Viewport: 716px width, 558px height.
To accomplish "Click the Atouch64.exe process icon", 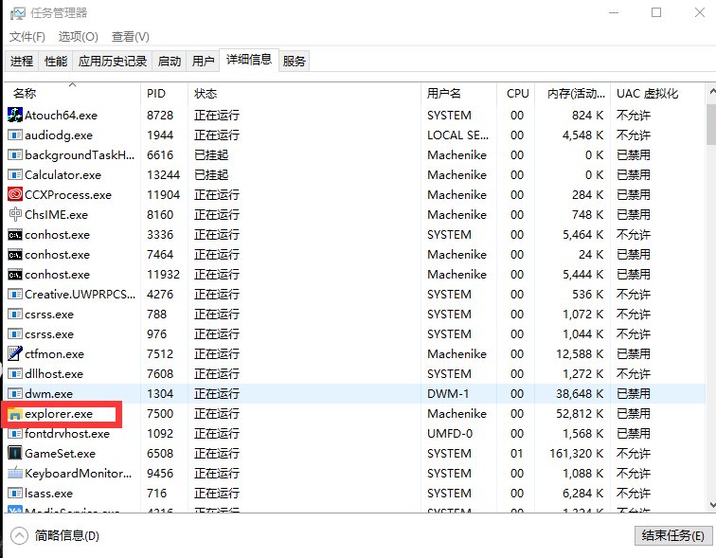I will pos(15,115).
